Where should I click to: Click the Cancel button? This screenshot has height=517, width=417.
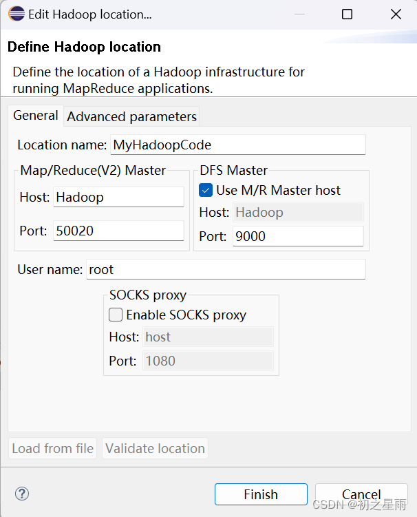click(x=361, y=494)
